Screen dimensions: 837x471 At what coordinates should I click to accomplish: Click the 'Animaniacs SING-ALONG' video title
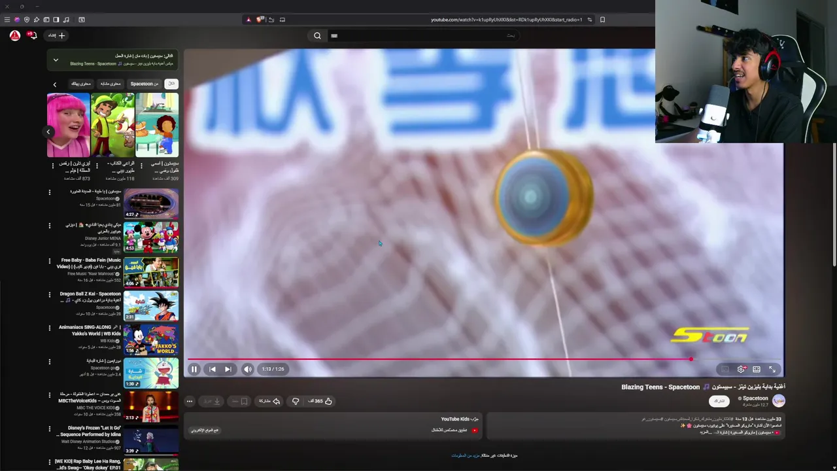(89, 330)
